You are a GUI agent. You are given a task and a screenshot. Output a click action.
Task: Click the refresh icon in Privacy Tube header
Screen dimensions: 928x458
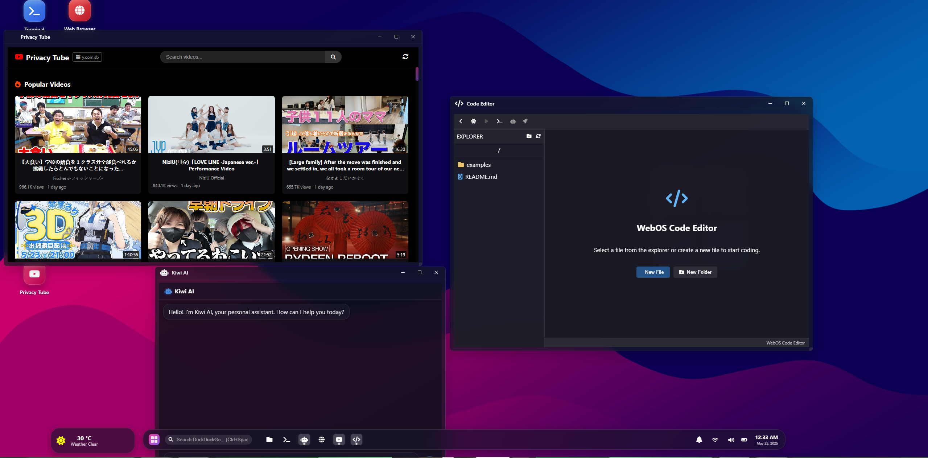pyautogui.click(x=405, y=57)
